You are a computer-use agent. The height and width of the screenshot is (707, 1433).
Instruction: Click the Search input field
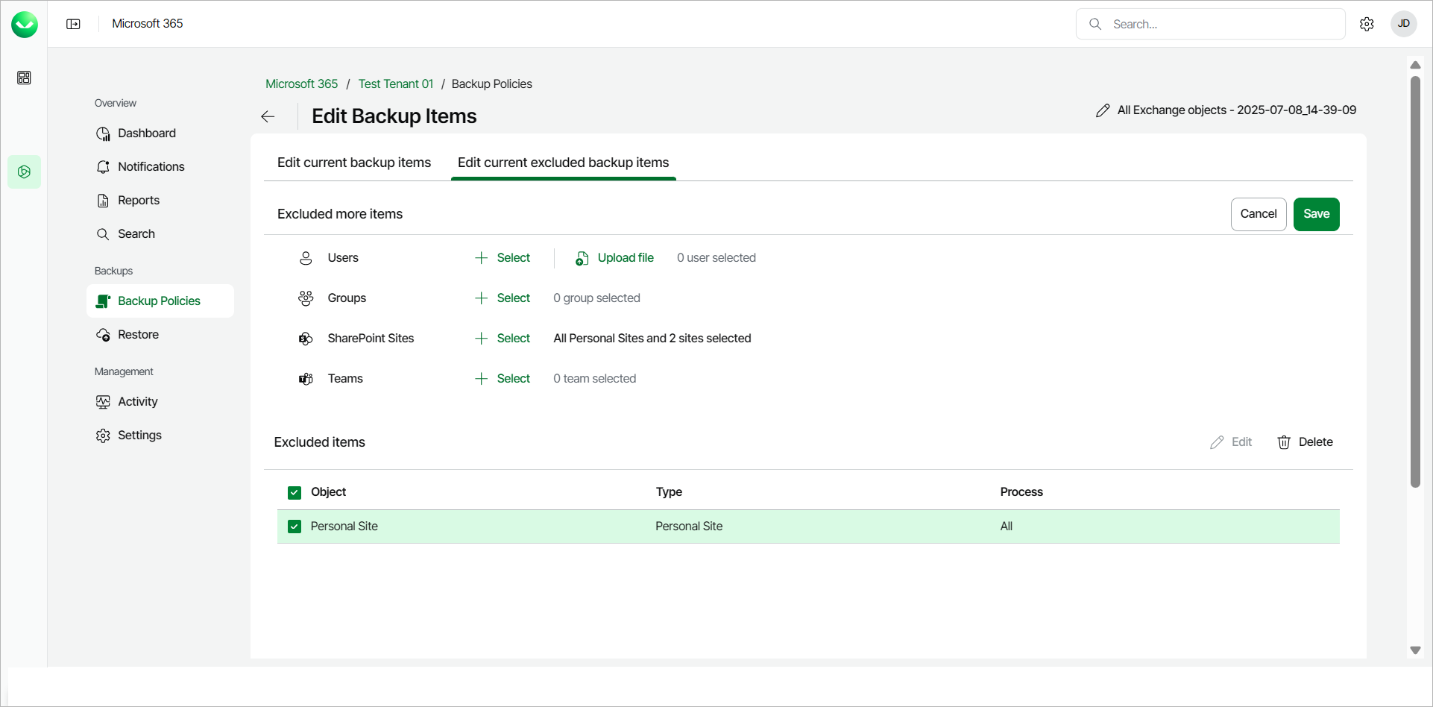point(1223,24)
